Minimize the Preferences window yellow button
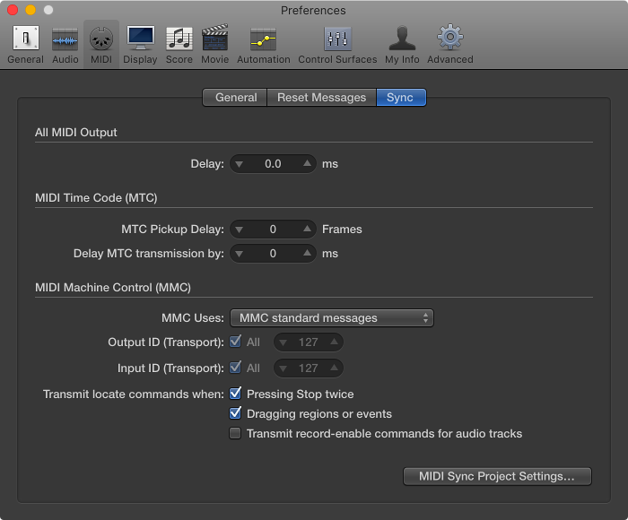Viewport: 628px width, 520px height. pyautogui.click(x=31, y=10)
